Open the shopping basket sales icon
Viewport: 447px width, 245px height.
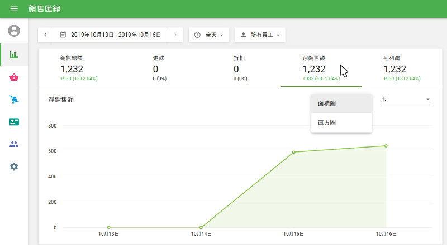(14, 77)
